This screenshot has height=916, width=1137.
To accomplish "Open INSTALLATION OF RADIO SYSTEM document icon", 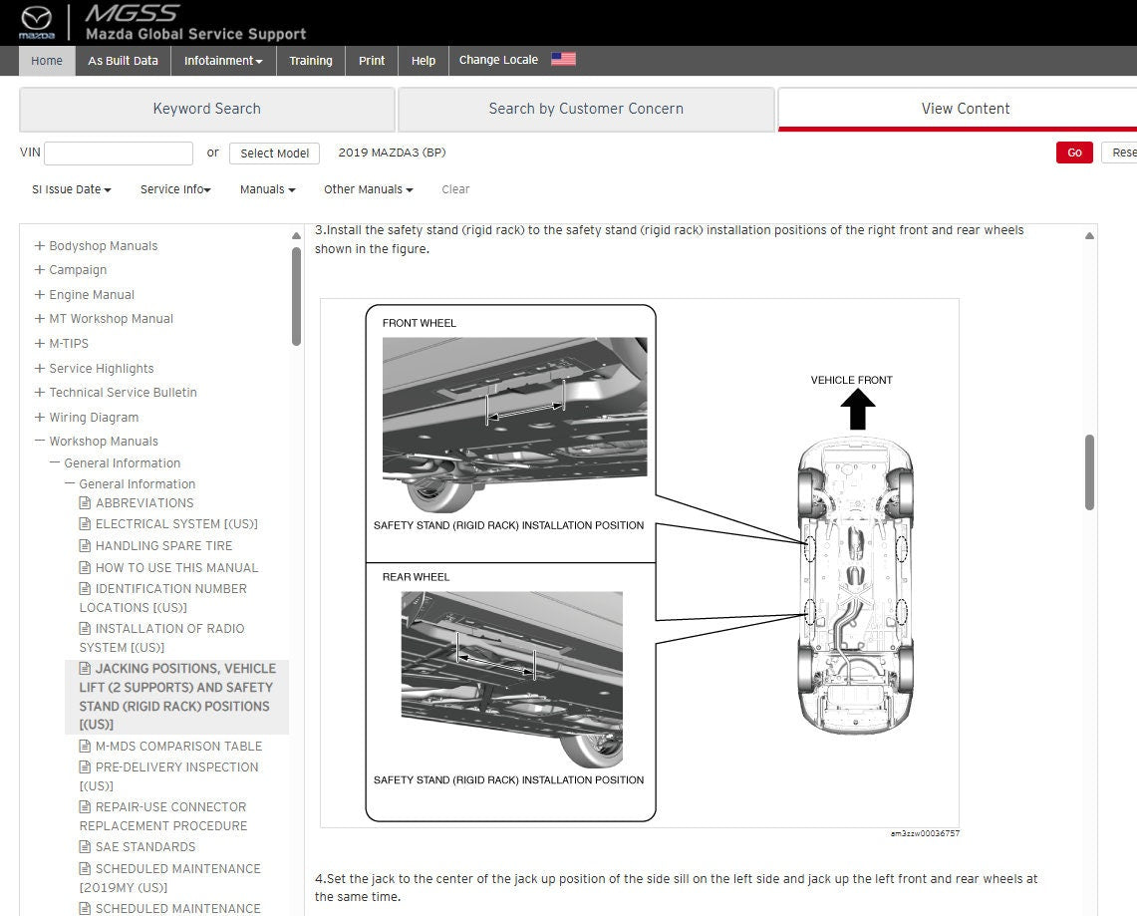I will (x=85, y=628).
